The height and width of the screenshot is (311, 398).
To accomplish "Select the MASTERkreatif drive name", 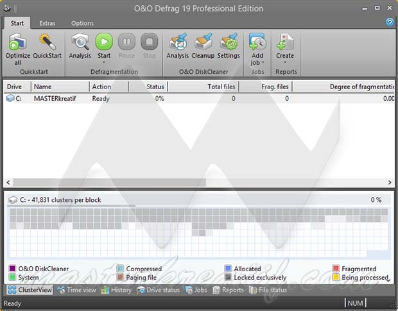I will (x=55, y=98).
